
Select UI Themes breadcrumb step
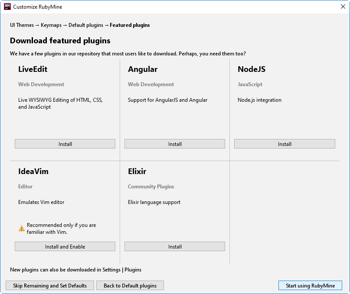(22, 25)
